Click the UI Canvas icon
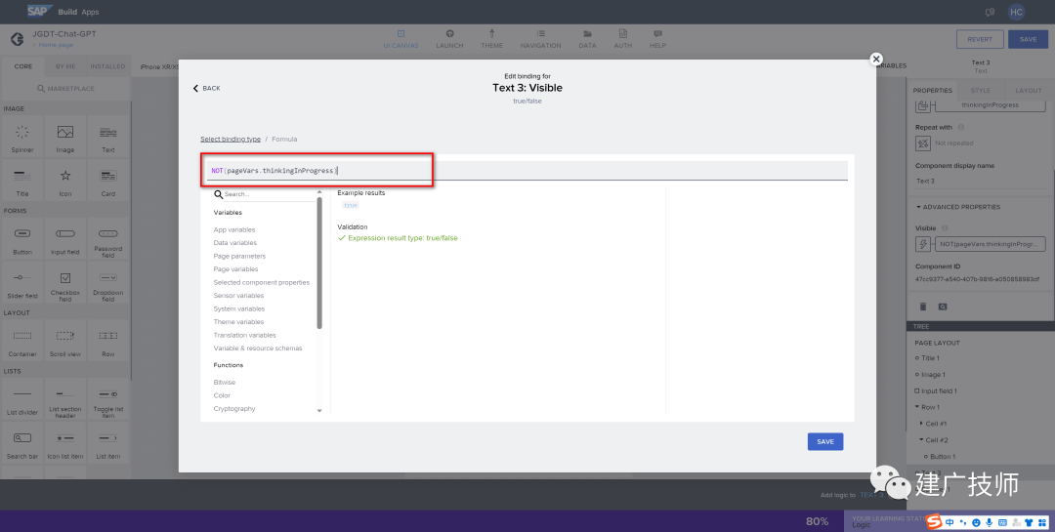Screen dimensions: 1055x532 (401, 33)
